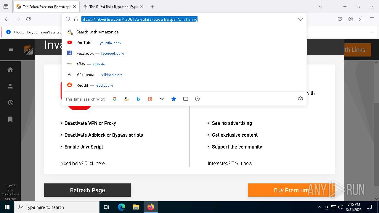Open the Cookies footer link
The image size is (379, 213).
pos(10,199)
